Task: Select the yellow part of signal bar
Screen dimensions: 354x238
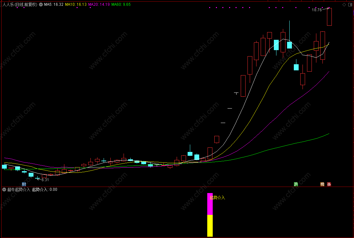Action: point(210,225)
